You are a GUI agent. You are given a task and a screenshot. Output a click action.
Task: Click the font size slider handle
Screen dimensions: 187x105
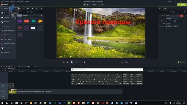(x=175, y=21)
